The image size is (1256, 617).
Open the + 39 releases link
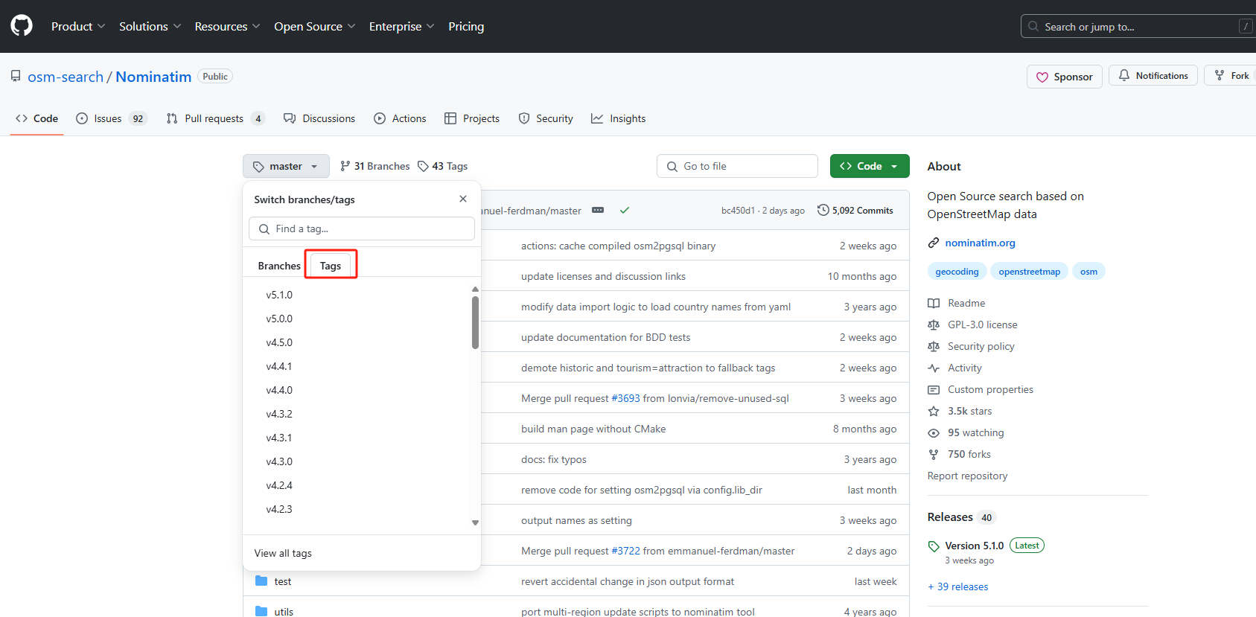(958, 586)
